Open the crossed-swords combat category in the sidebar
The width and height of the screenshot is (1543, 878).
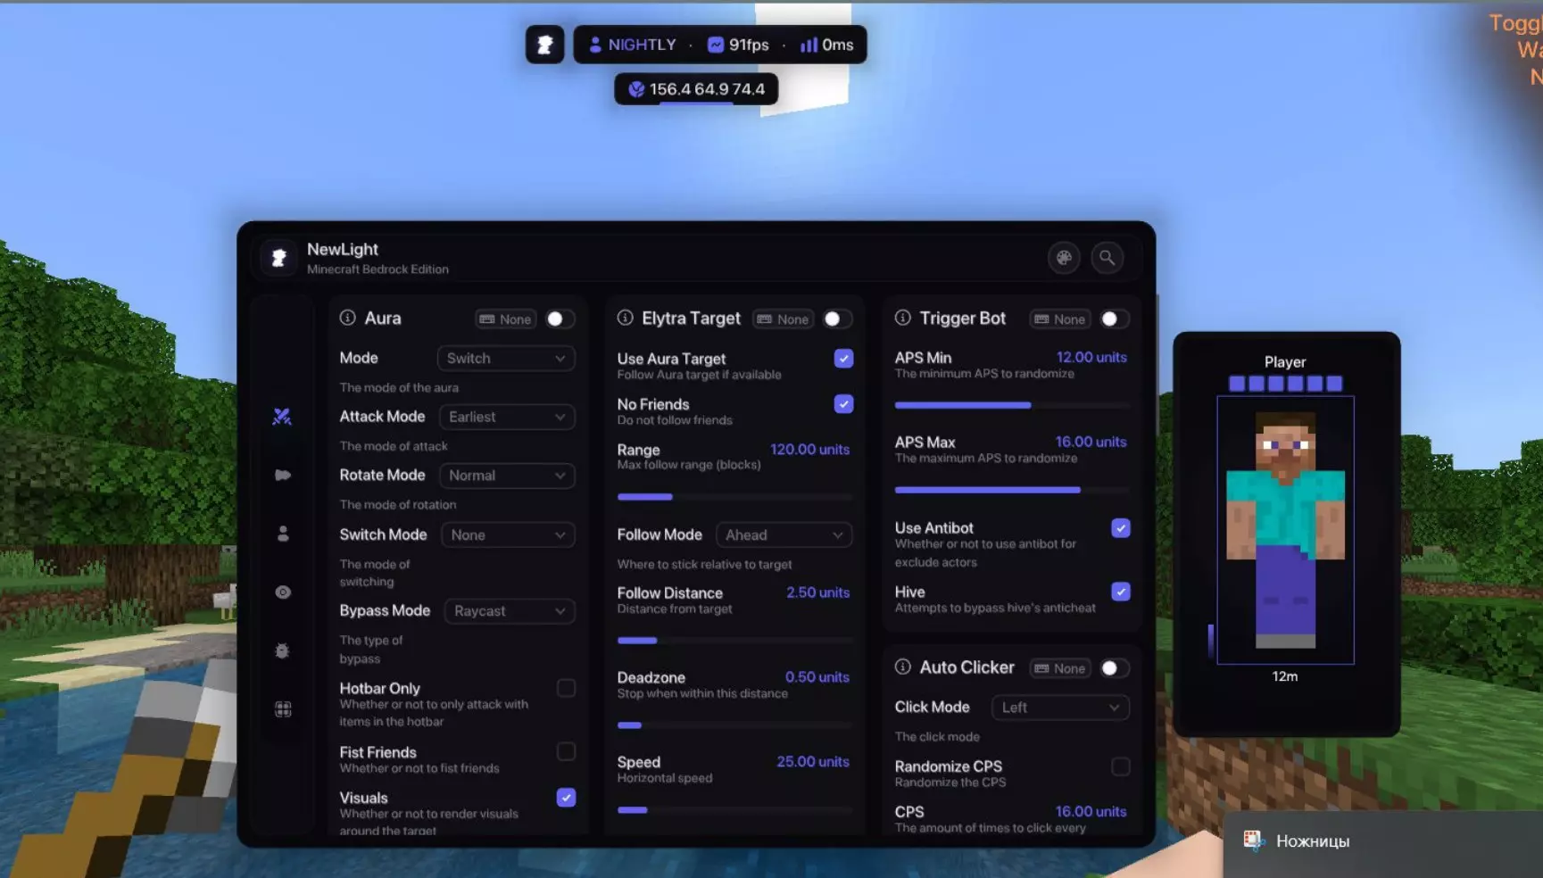pyautogui.click(x=282, y=417)
